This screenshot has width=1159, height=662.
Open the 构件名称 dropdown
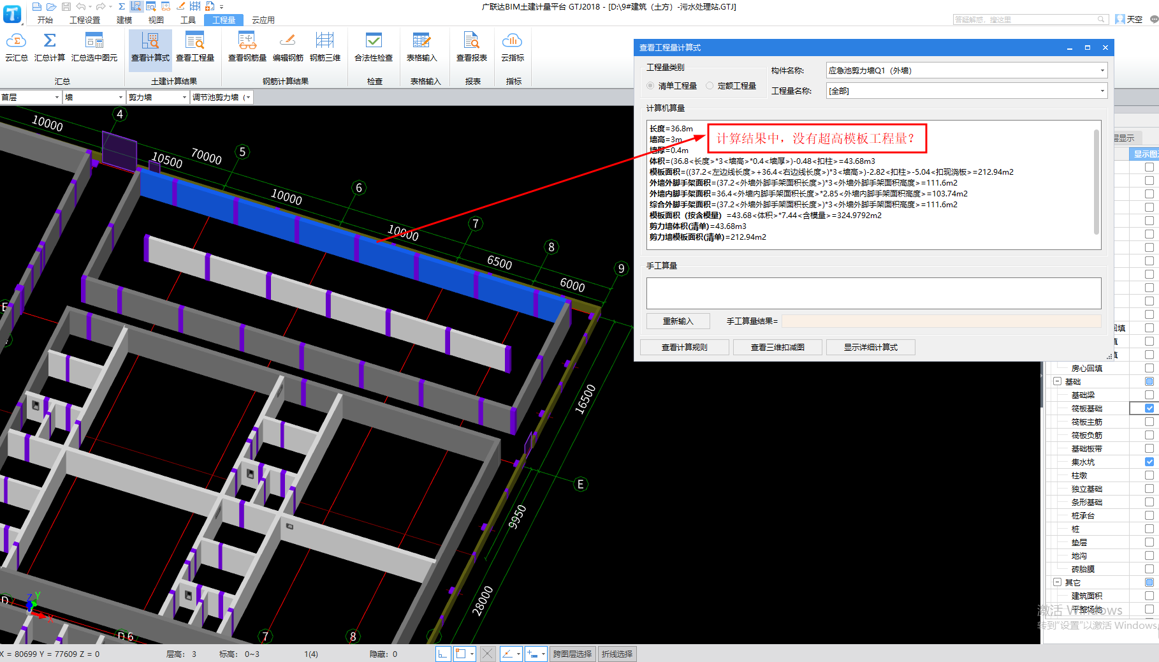(1102, 71)
